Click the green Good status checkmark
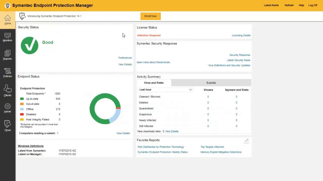323x181 pixels. [30, 46]
